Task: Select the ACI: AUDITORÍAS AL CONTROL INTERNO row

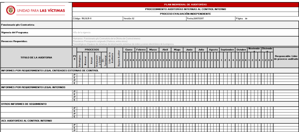Action: pos(149,121)
